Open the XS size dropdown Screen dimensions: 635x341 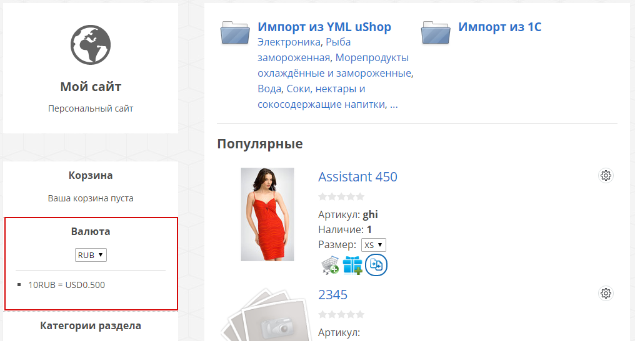(374, 245)
